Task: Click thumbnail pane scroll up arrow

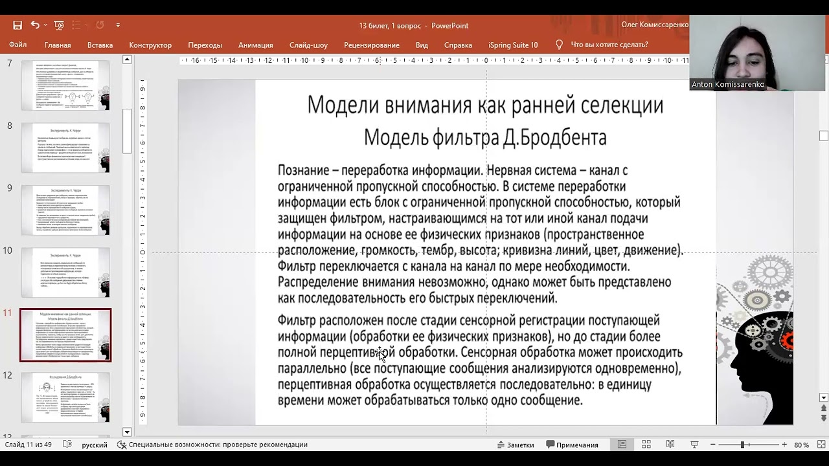Action: click(127, 60)
